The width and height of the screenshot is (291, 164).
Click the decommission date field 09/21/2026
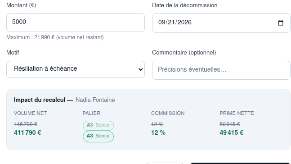point(221,23)
